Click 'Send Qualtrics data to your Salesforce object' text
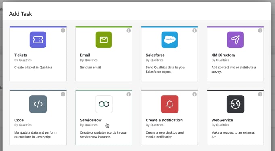The height and width of the screenshot is (151, 275). pos(166,70)
